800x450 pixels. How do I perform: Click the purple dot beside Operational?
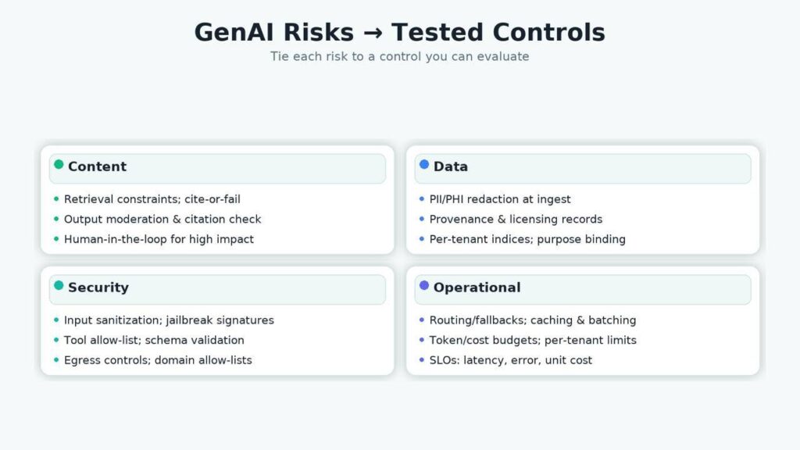coord(424,286)
